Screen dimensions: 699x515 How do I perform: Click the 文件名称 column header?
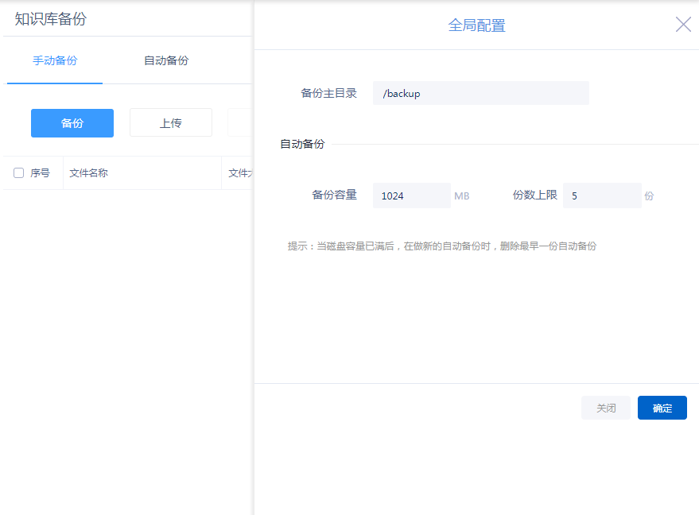[x=88, y=173]
